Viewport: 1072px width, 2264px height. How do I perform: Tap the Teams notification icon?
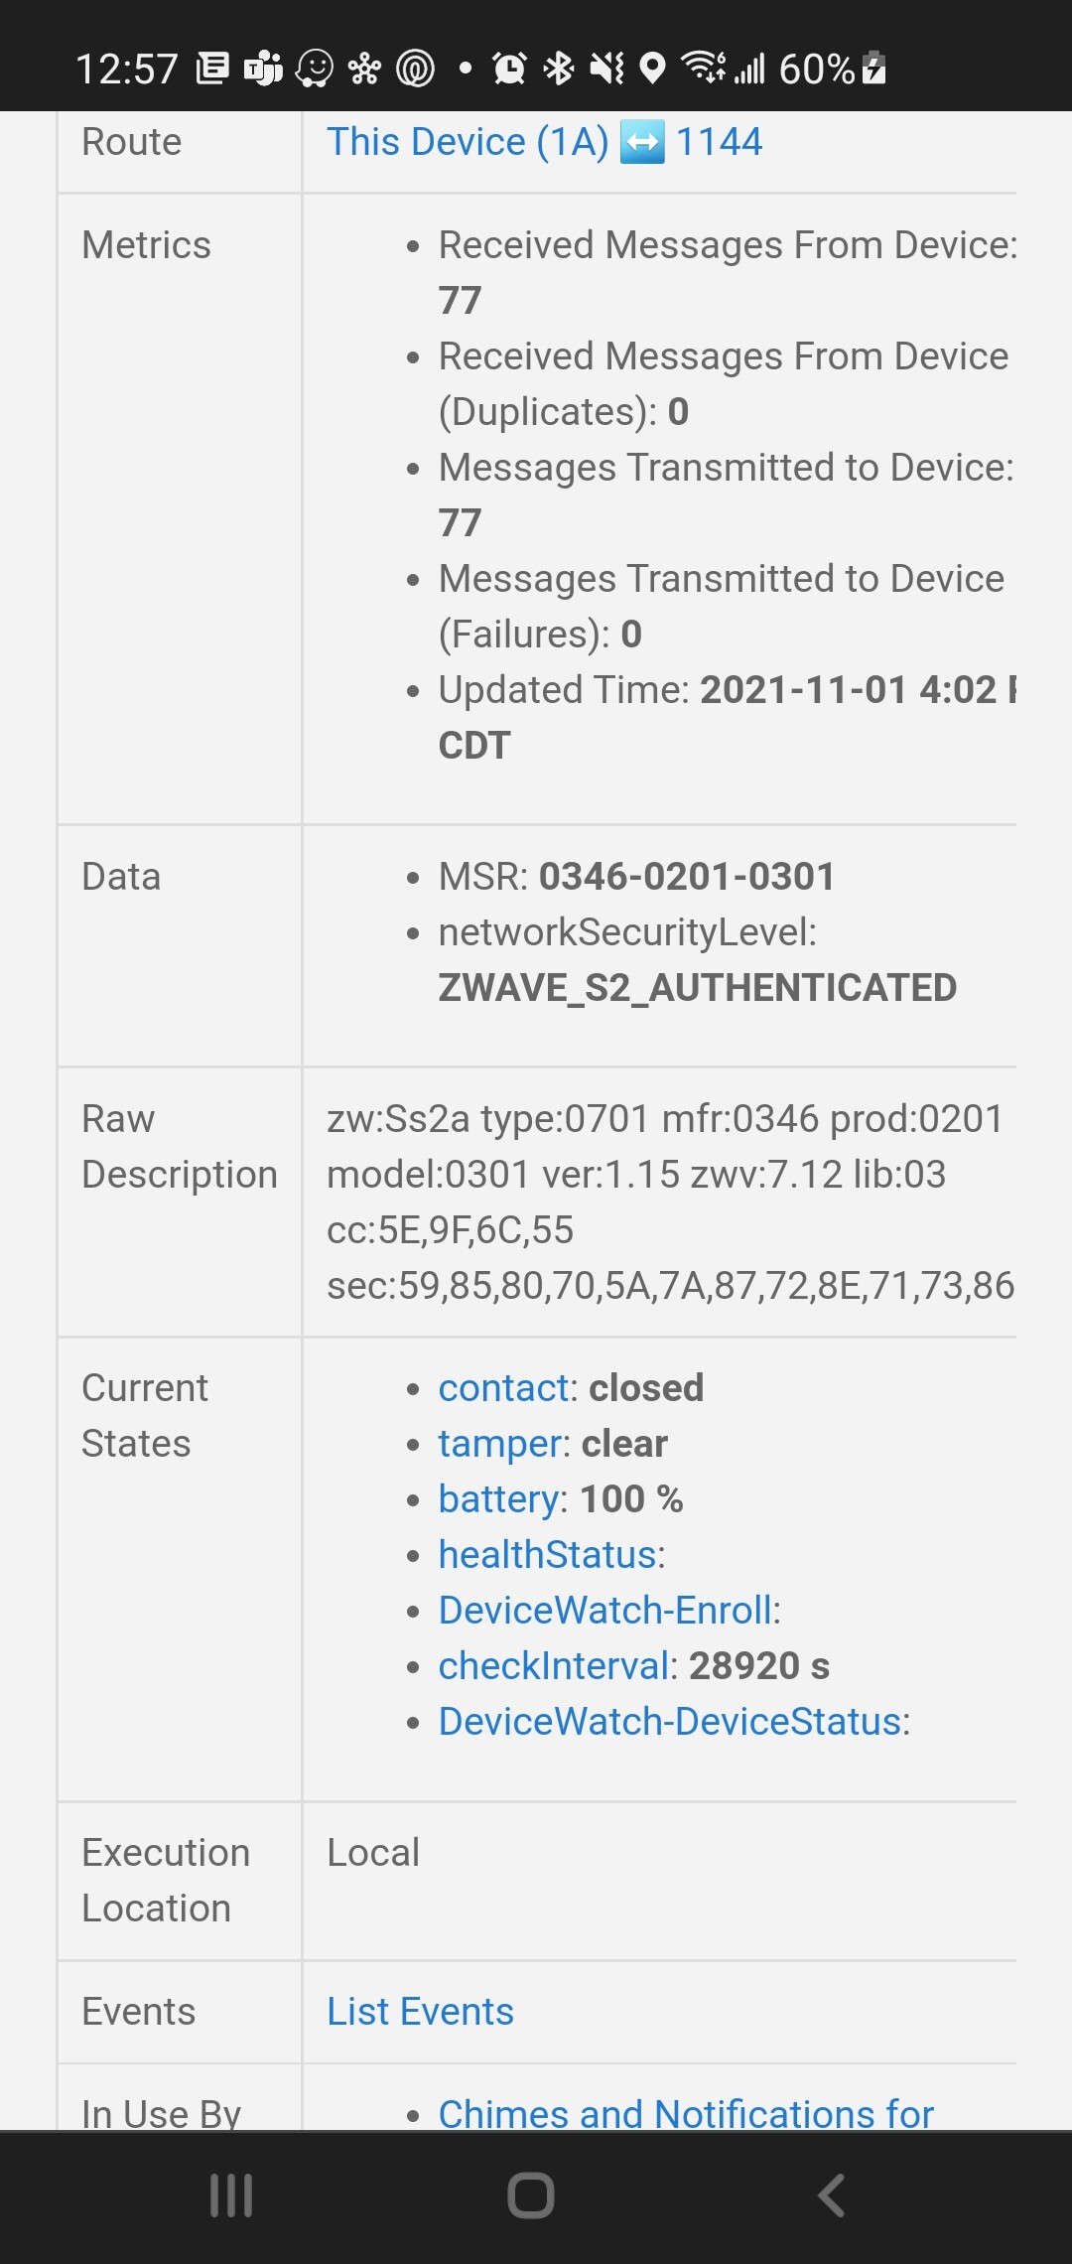click(264, 69)
